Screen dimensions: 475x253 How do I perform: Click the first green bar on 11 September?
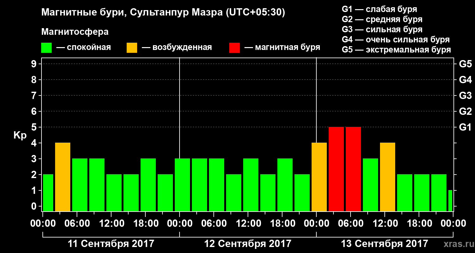point(48,193)
